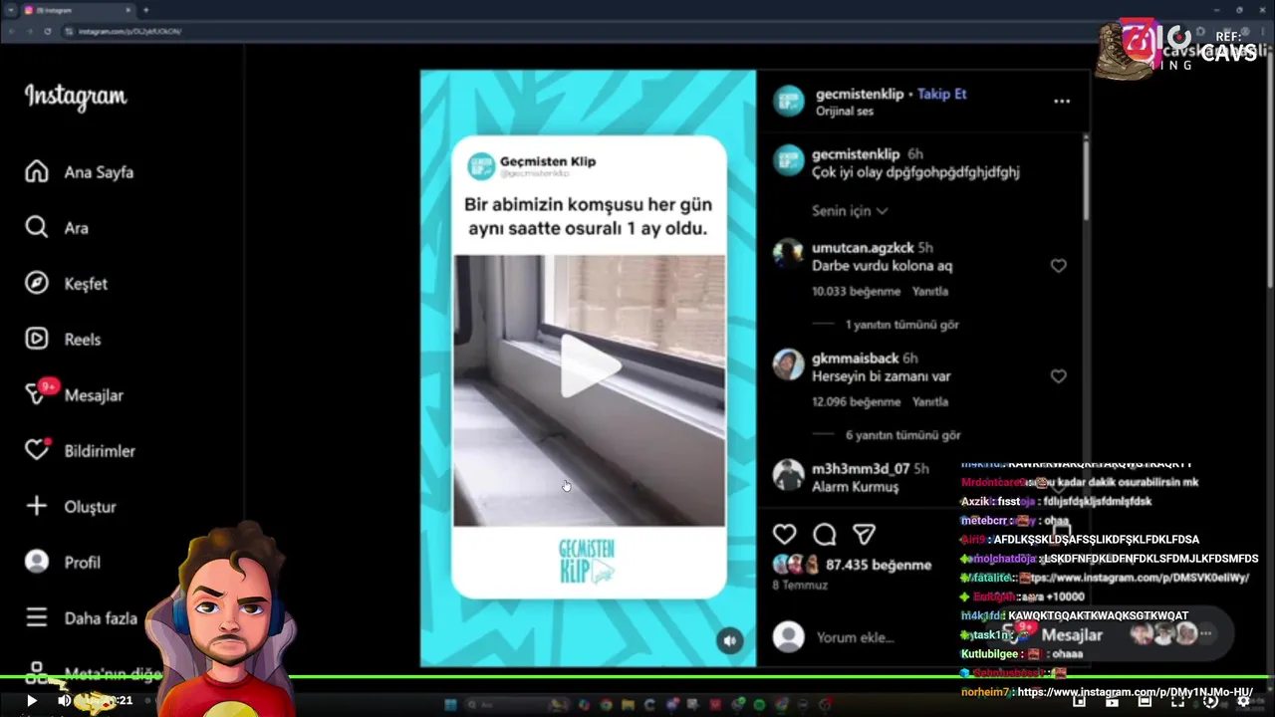Like the post with heart icon

pos(785,535)
